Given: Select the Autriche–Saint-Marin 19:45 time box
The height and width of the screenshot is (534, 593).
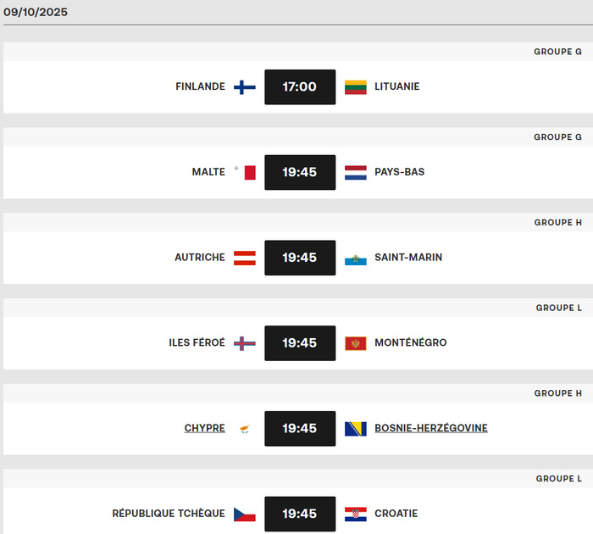Looking at the screenshot, I should 300,258.
